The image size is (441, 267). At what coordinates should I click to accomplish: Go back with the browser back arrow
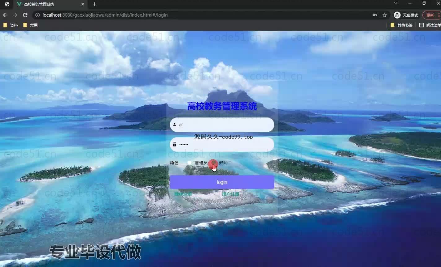[x=5, y=15]
